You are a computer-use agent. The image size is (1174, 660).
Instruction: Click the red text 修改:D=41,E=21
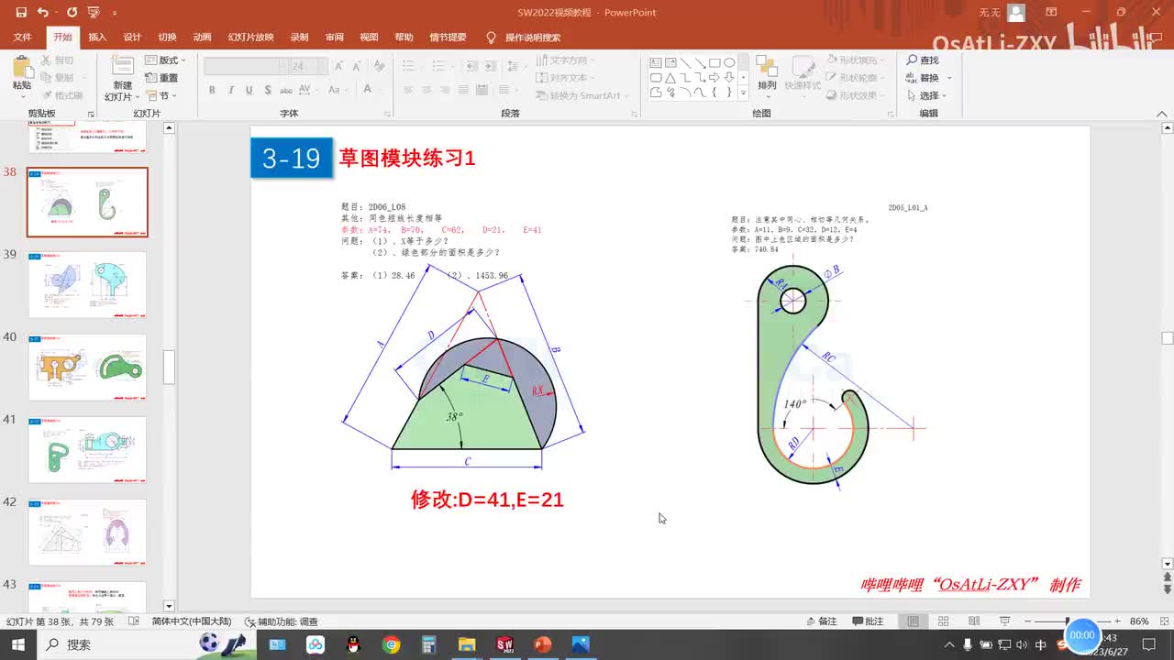coord(487,500)
